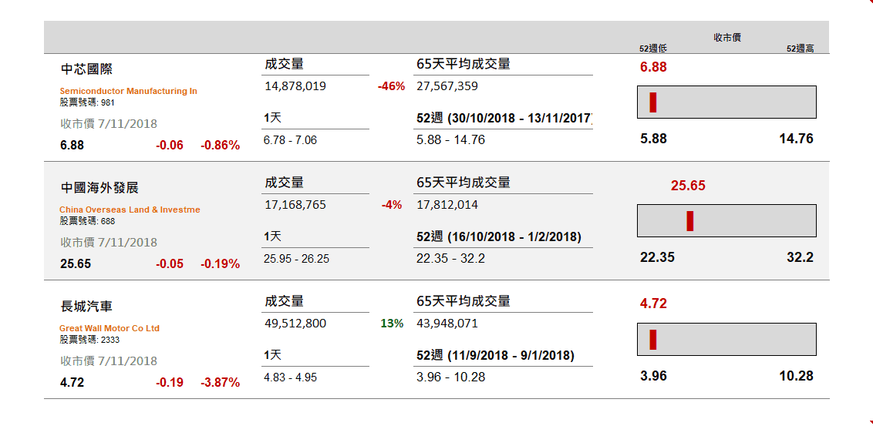
Task: Click the 14,878,019 volume figure
Action: coord(295,86)
